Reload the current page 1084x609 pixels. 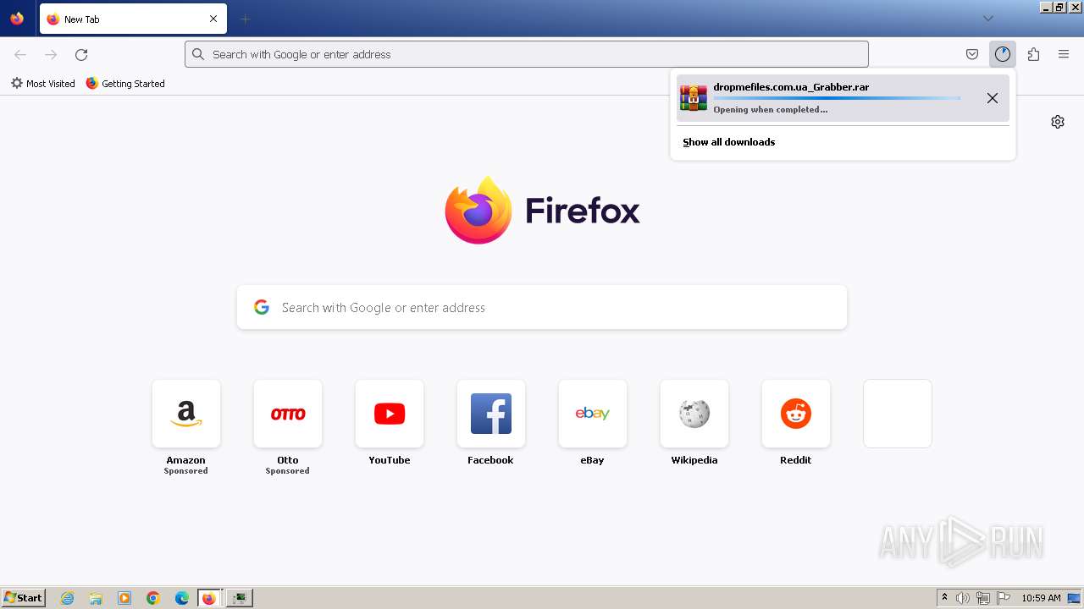(81, 54)
